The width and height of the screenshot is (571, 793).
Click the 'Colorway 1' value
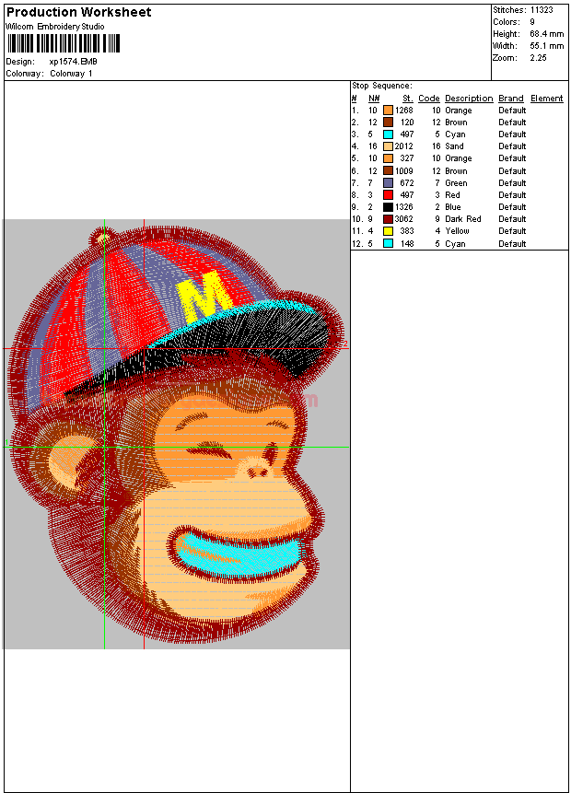(71, 74)
